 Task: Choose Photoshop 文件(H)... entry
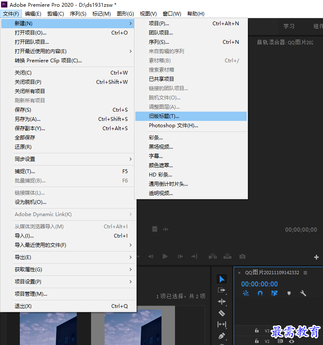(191, 126)
